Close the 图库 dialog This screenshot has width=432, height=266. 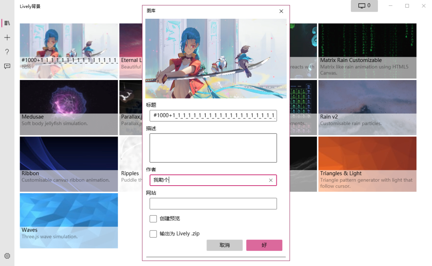[281, 11]
